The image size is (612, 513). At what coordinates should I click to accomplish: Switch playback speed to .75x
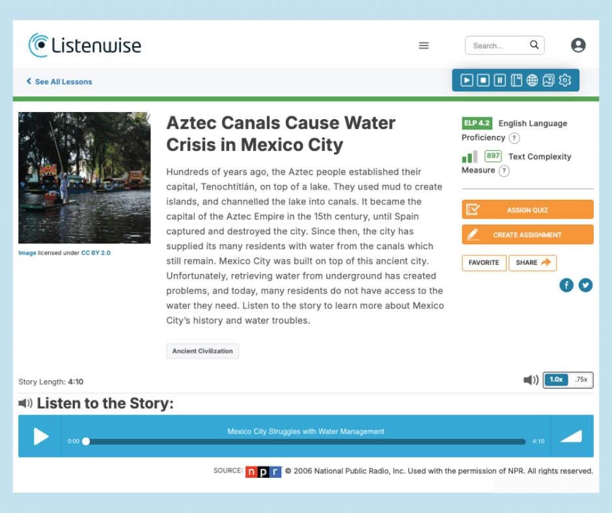point(581,380)
